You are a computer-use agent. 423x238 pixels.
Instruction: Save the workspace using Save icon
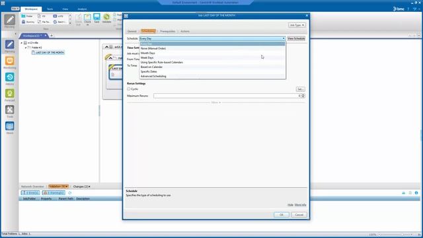coord(97,19)
